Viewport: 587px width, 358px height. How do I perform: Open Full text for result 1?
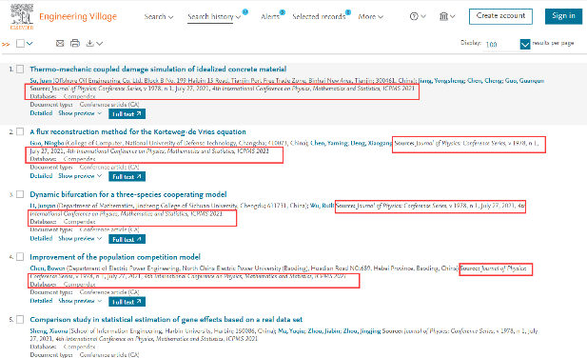pos(127,114)
